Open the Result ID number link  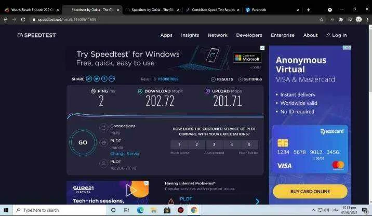(x=168, y=79)
